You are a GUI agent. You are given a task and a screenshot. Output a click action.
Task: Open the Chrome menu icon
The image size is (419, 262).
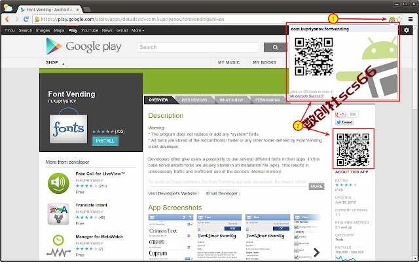[410, 19]
